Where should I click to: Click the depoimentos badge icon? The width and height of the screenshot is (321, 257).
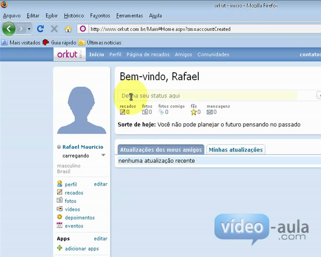click(60, 217)
